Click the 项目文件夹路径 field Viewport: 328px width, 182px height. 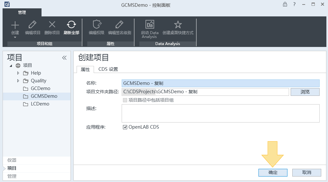point(205,92)
